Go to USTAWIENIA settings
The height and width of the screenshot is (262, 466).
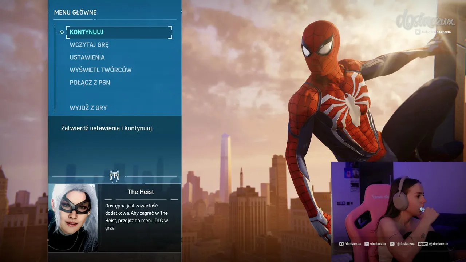[x=87, y=57]
